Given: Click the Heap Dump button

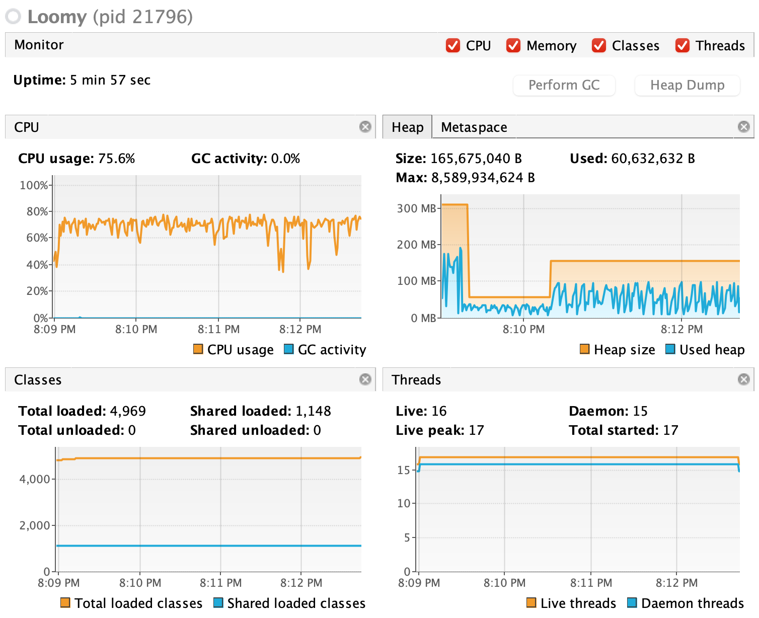Looking at the screenshot, I should [x=687, y=85].
